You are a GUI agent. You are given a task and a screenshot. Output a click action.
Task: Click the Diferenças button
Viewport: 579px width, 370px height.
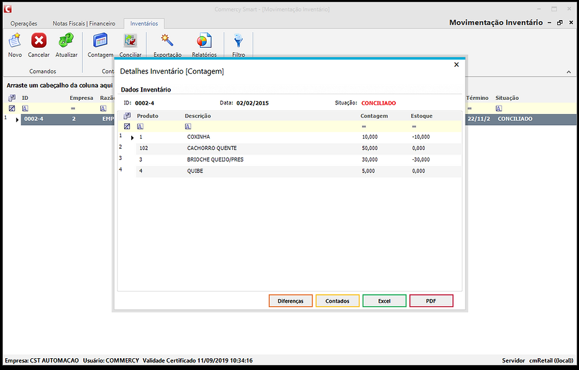(x=291, y=300)
